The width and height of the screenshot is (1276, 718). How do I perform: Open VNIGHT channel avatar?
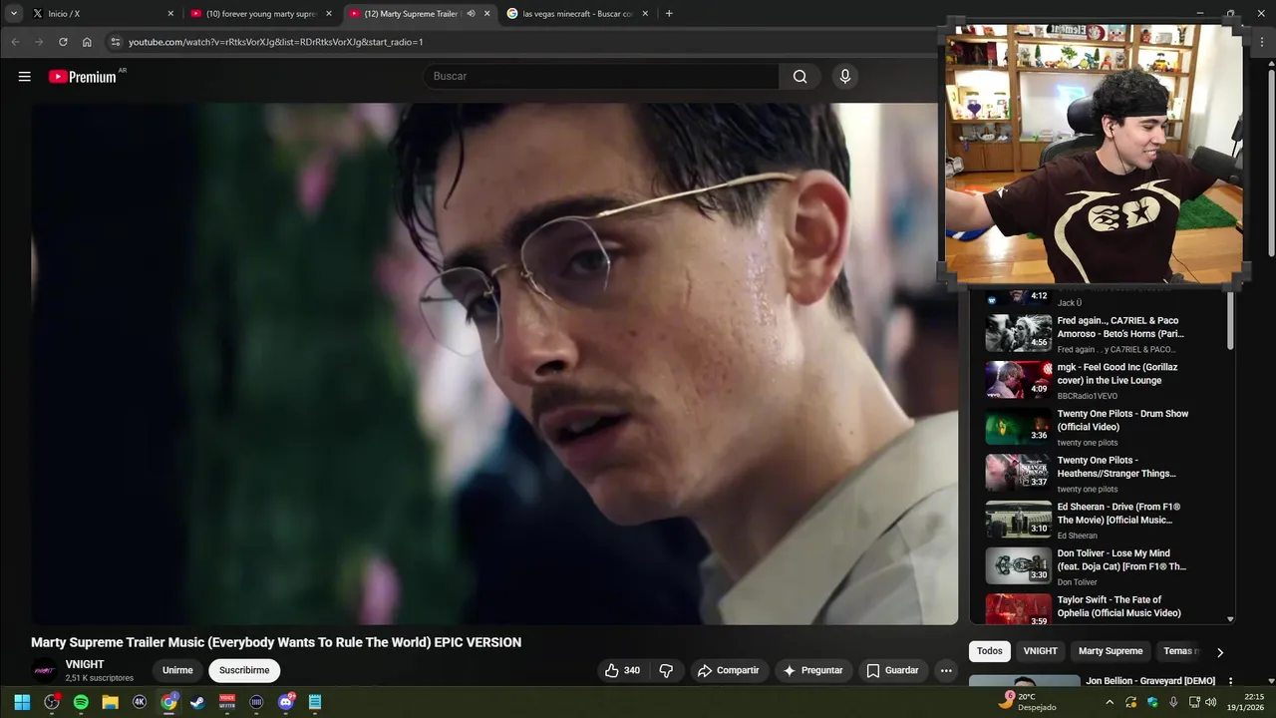(x=45, y=670)
